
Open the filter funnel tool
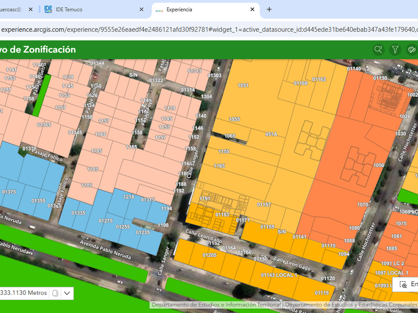click(x=395, y=49)
